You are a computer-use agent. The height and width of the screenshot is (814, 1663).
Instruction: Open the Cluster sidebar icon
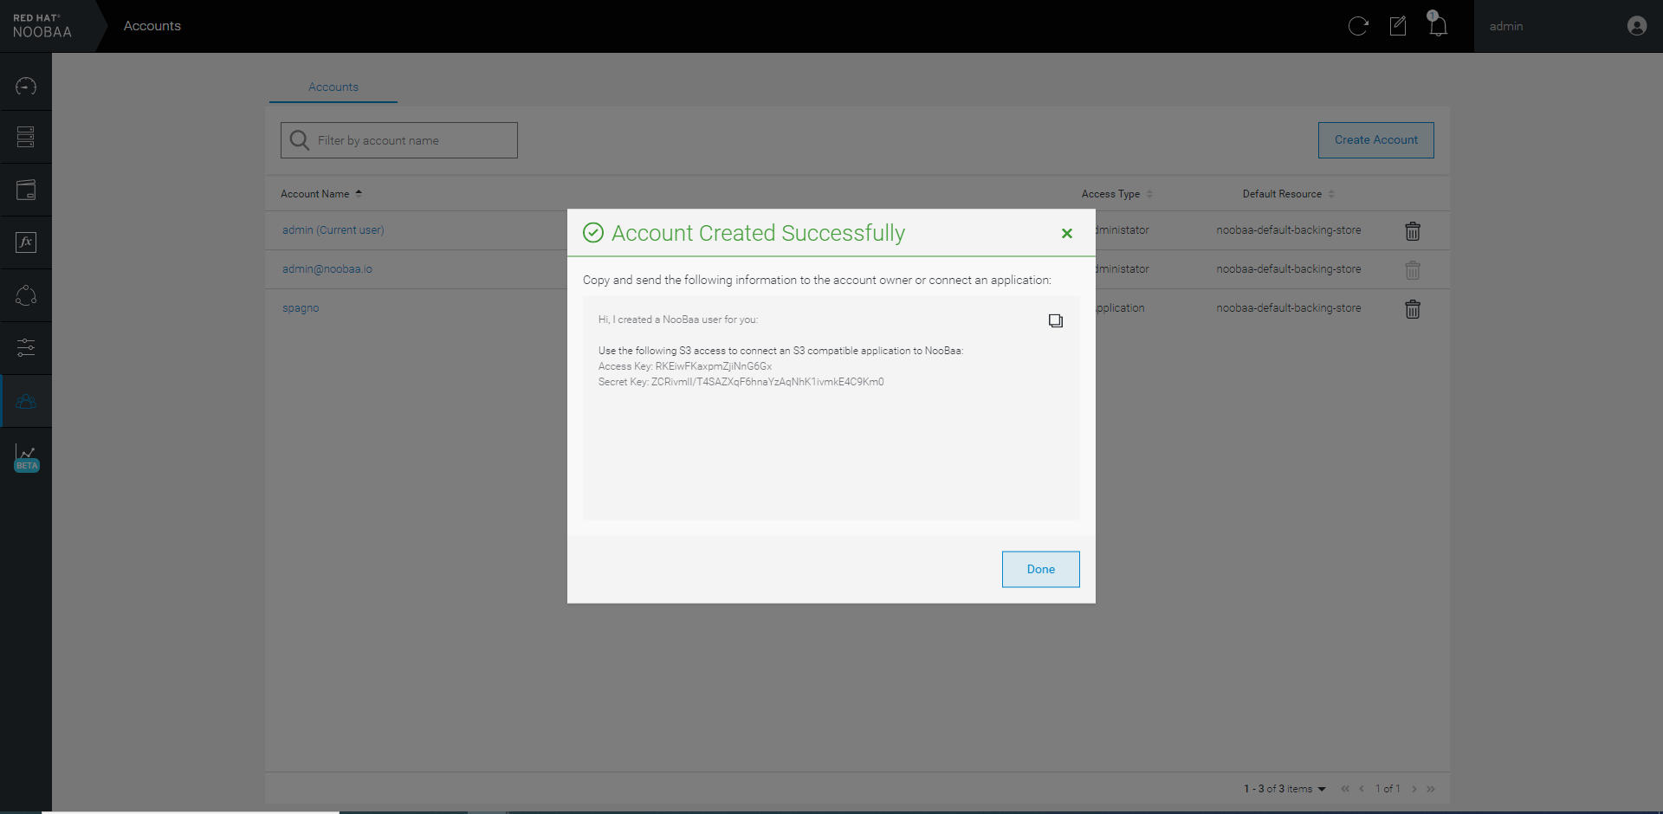pyautogui.click(x=26, y=295)
